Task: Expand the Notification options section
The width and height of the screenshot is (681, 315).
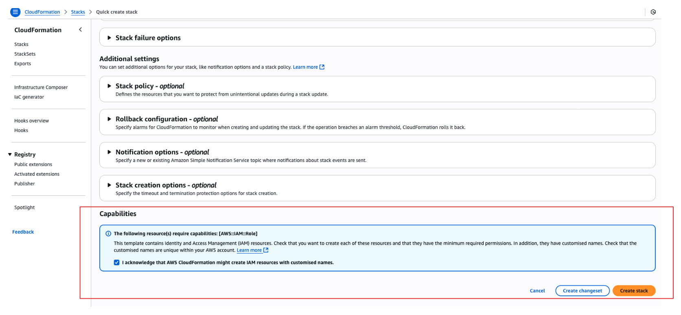Action: (x=109, y=152)
